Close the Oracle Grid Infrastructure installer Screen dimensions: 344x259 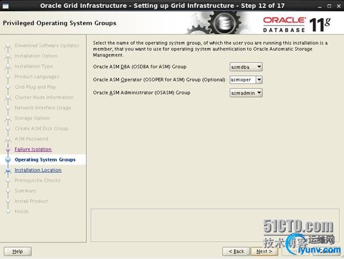[x=339, y=6]
